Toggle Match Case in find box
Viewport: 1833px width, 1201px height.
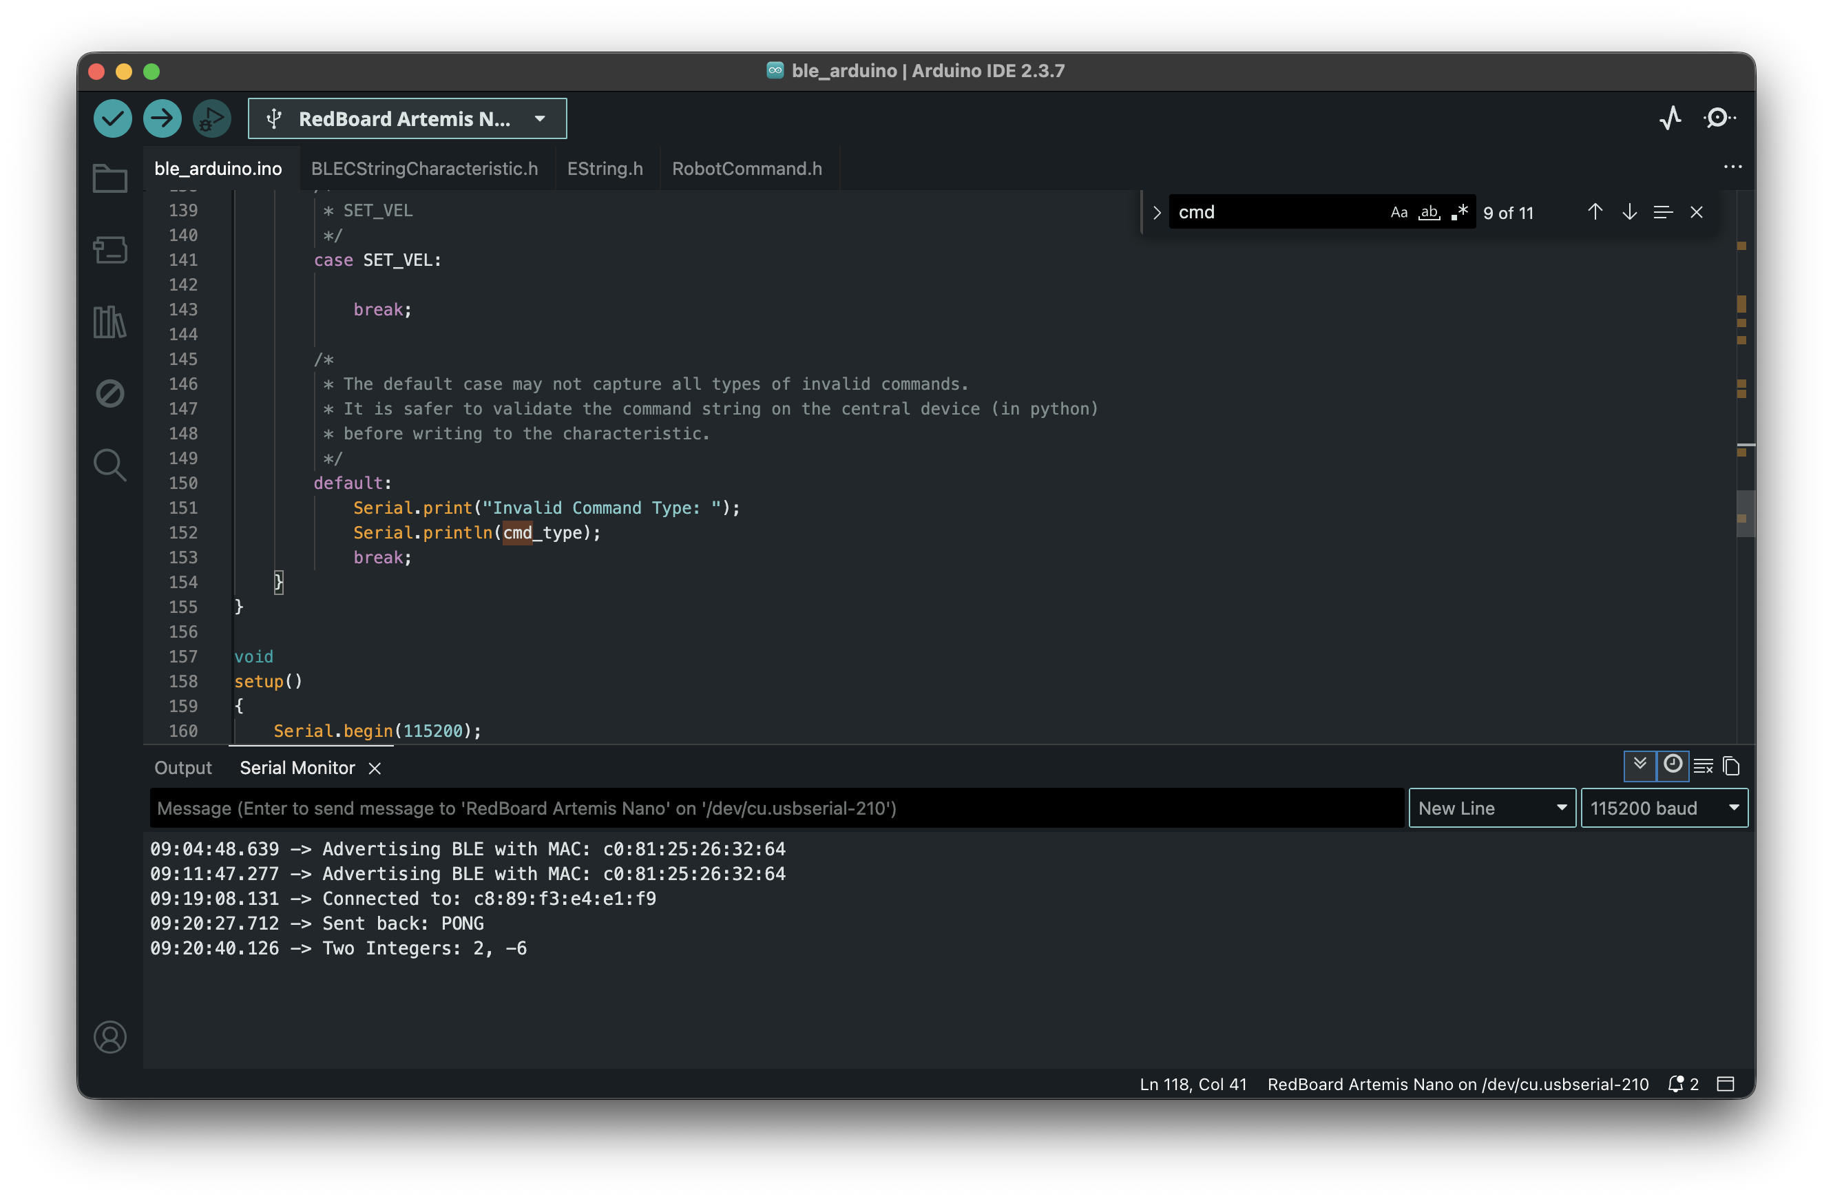[1399, 213]
